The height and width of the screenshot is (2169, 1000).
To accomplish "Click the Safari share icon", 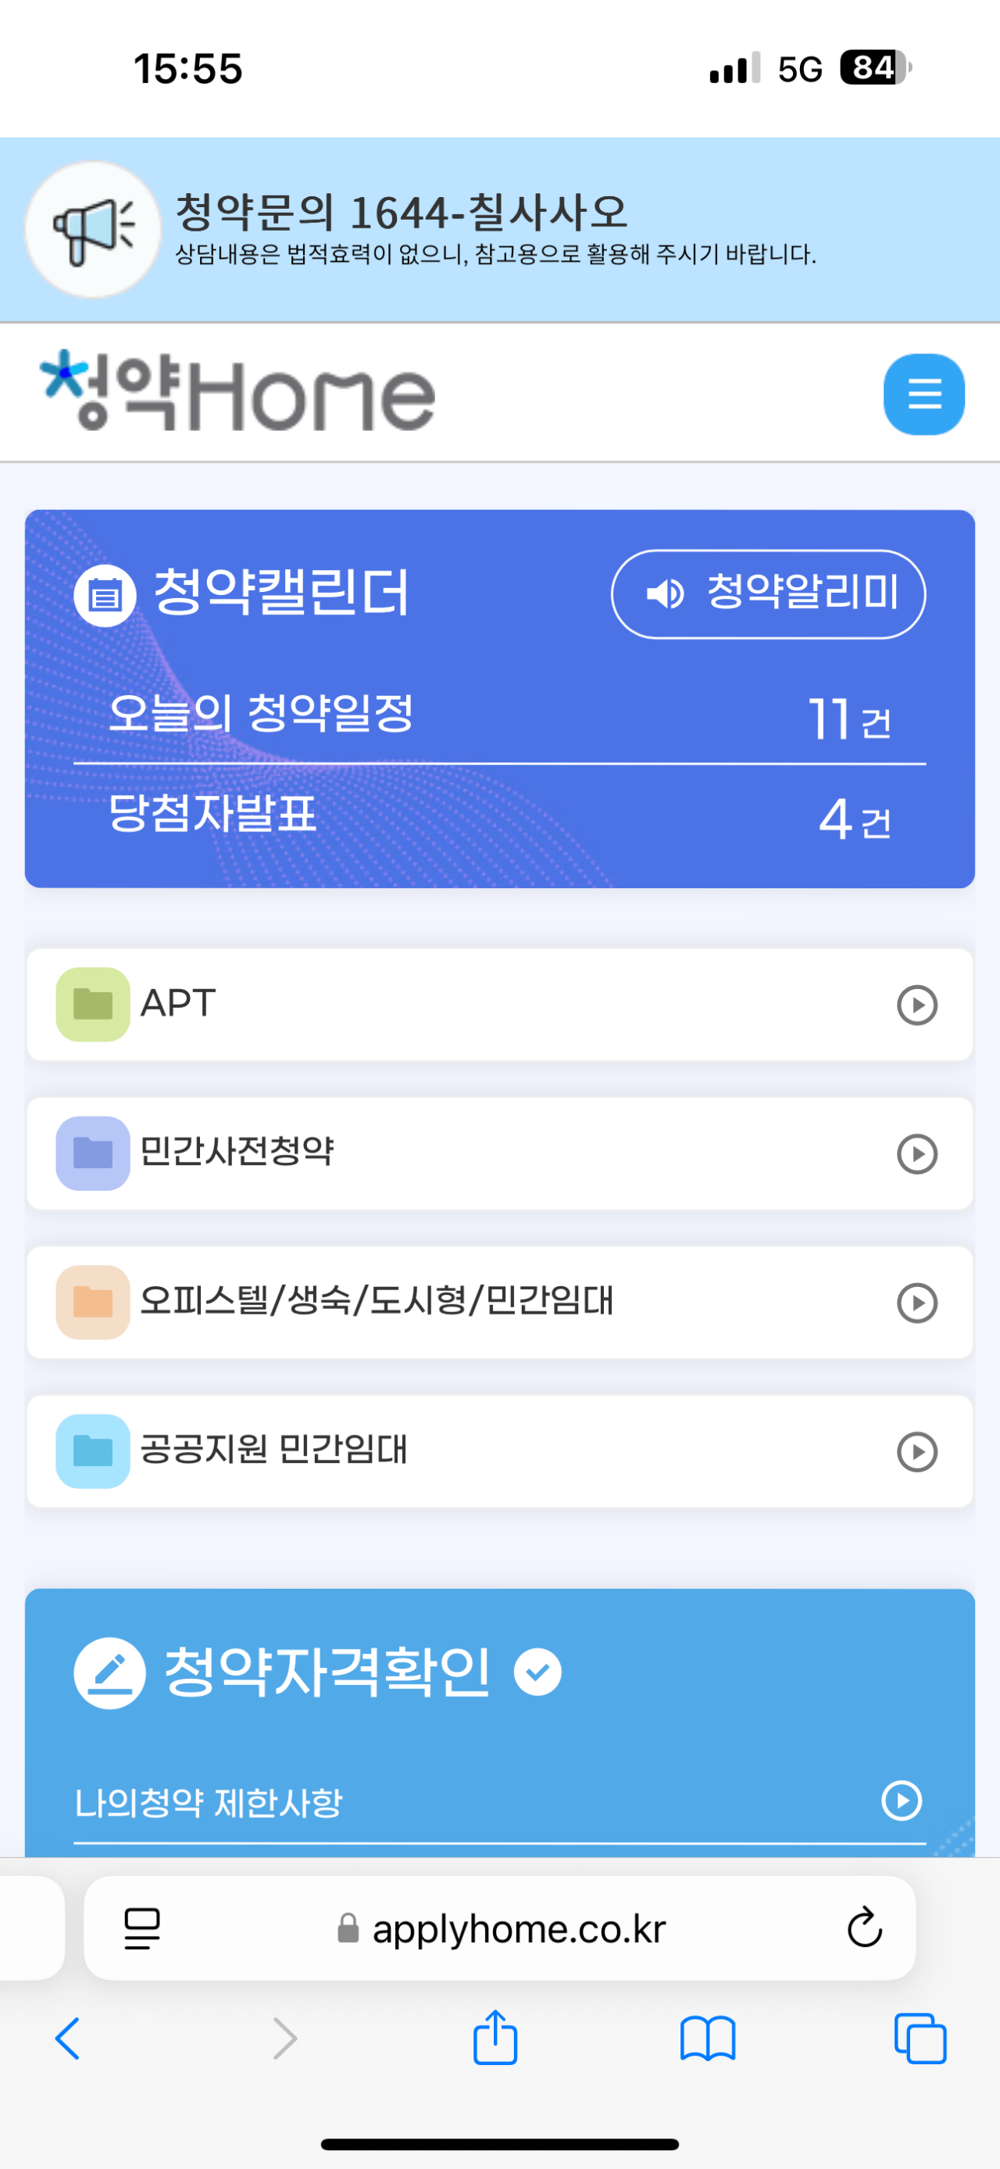I will tap(495, 2038).
